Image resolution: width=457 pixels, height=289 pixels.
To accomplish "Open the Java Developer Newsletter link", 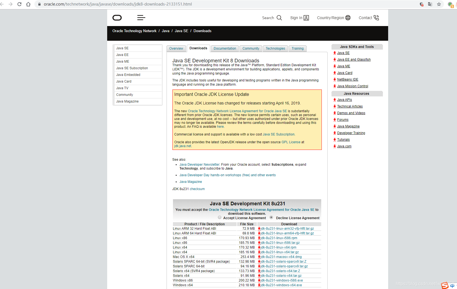I will click(199, 165).
